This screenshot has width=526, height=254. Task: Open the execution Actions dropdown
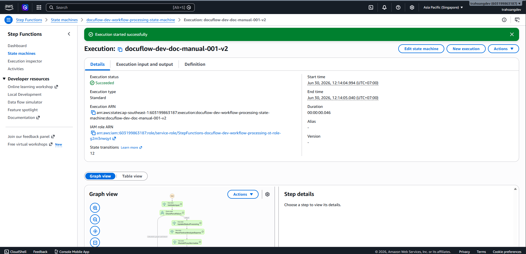coord(503,49)
